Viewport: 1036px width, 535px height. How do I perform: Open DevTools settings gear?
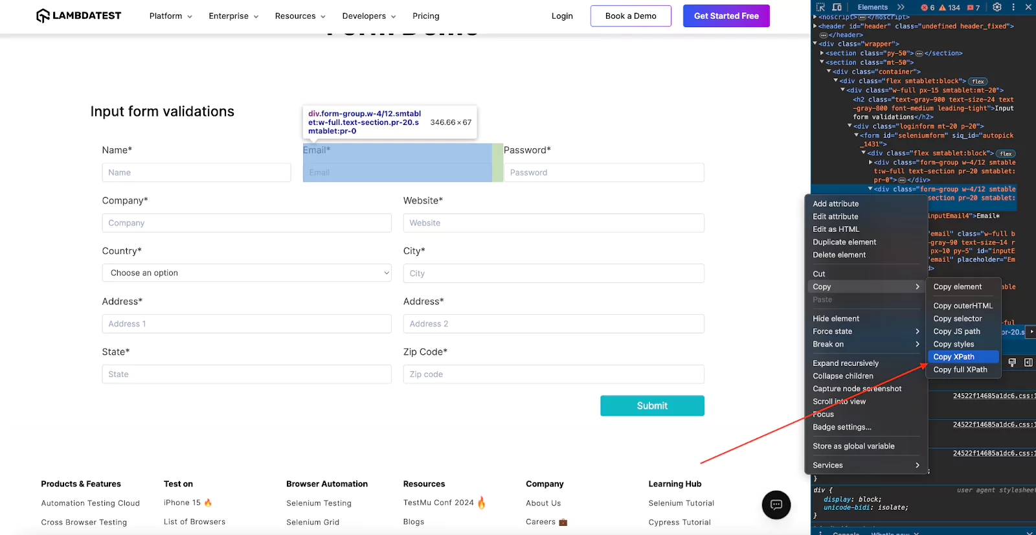point(997,7)
